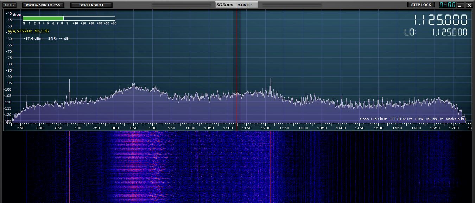Click the S-meter +60 scale mark

click(x=113, y=23)
